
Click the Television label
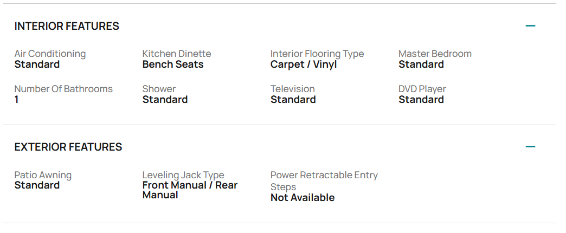coord(293,89)
